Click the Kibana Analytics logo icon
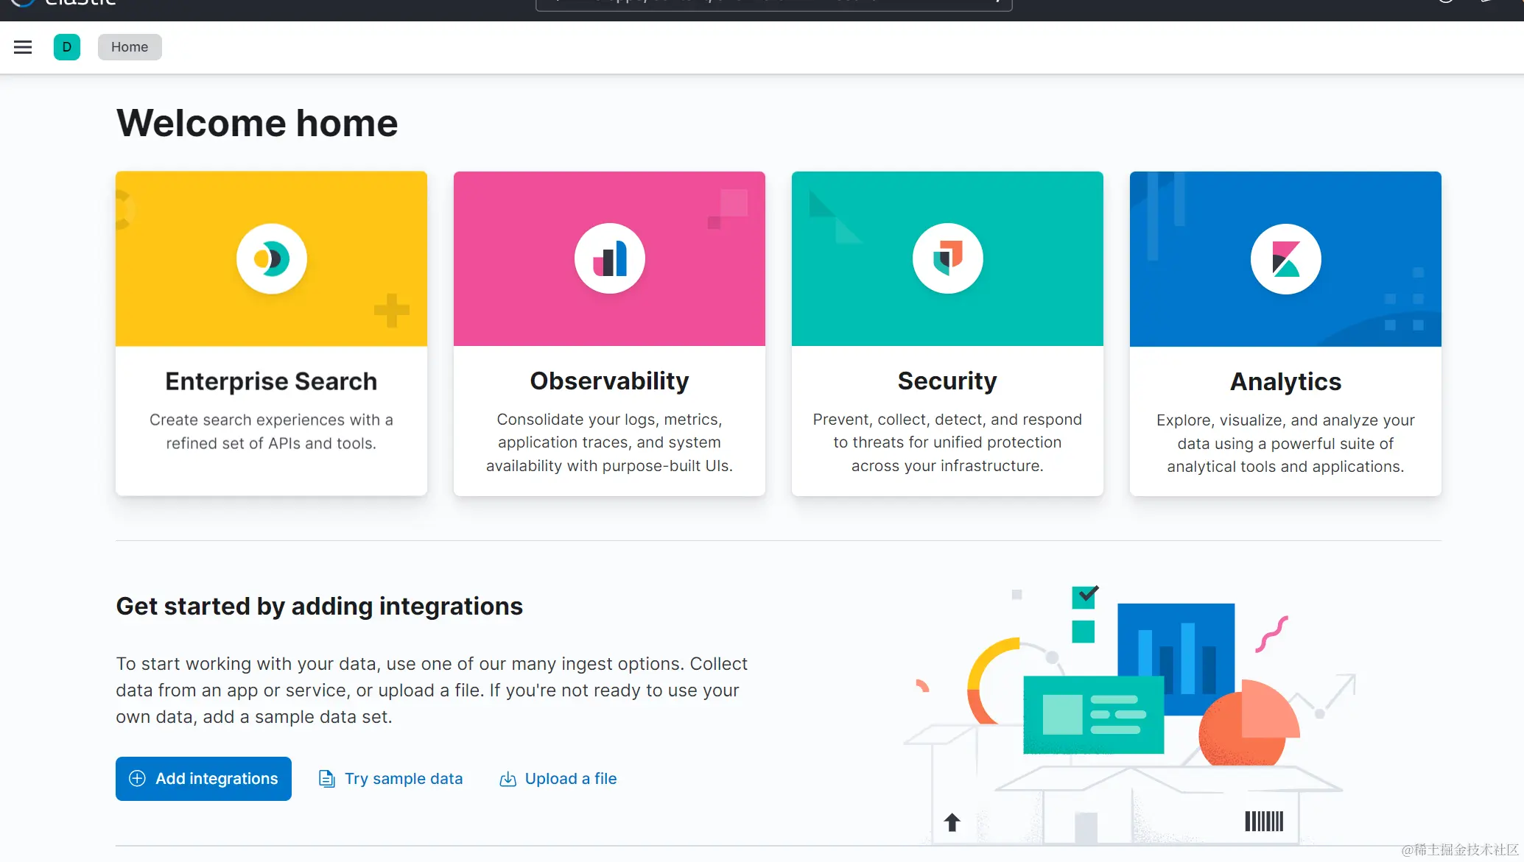 (x=1285, y=258)
